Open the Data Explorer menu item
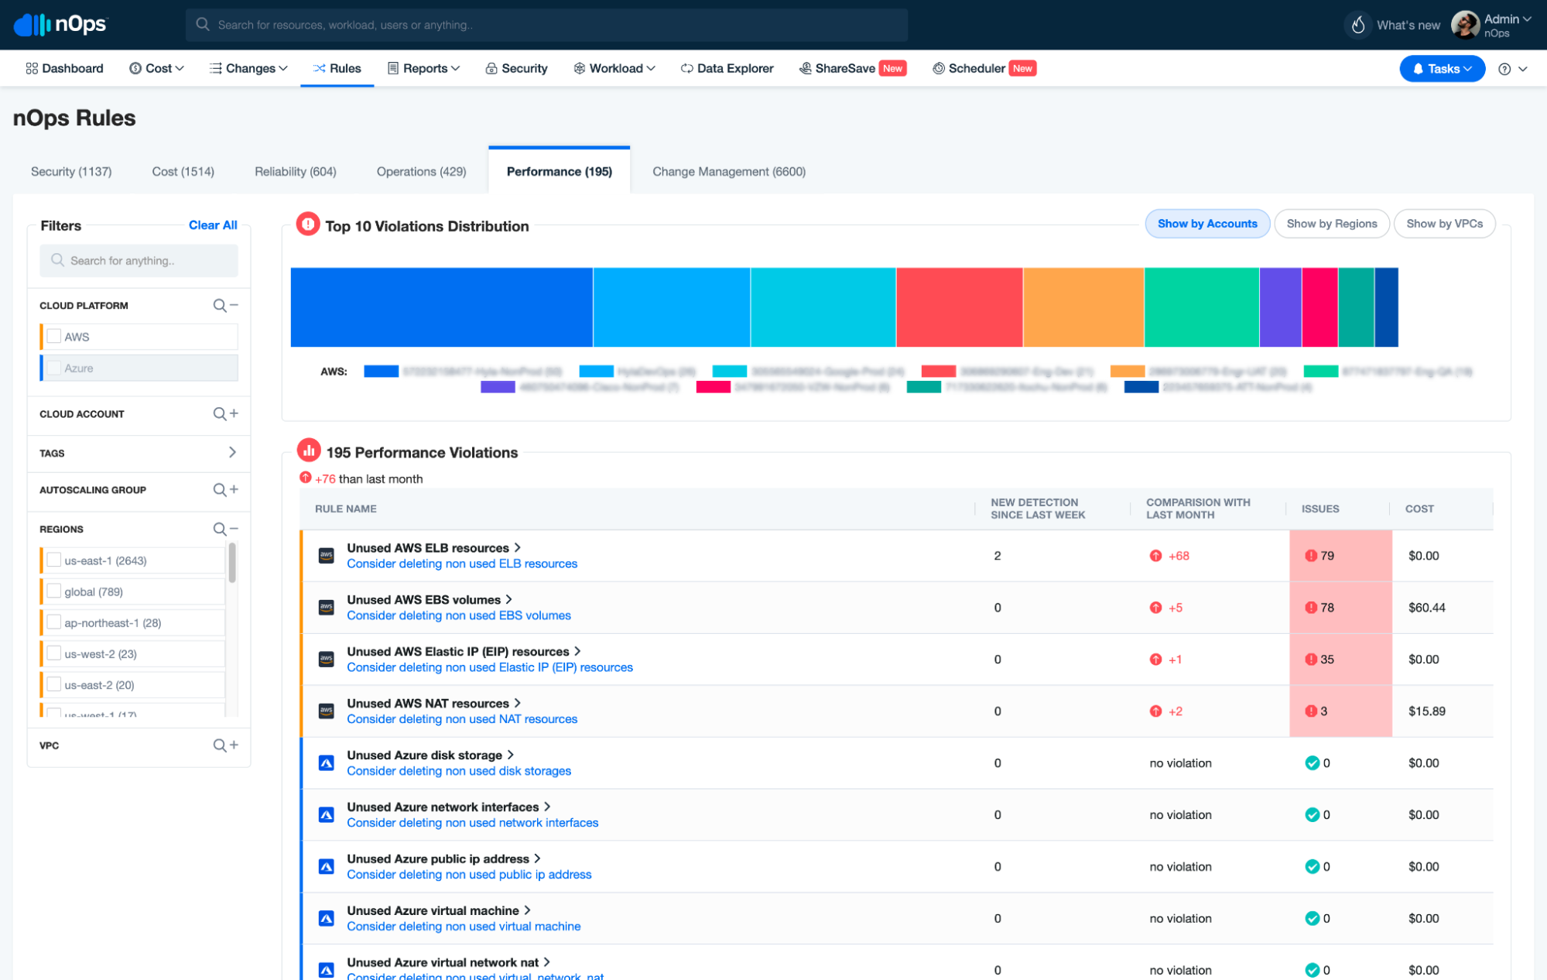Image resolution: width=1547 pixels, height=980 pixels. (727, 69)
